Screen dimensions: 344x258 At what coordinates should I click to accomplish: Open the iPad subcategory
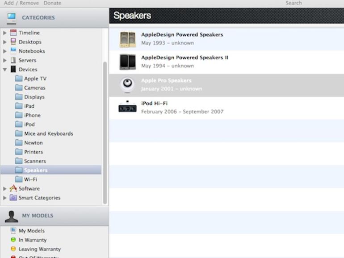tap(29, 106)
